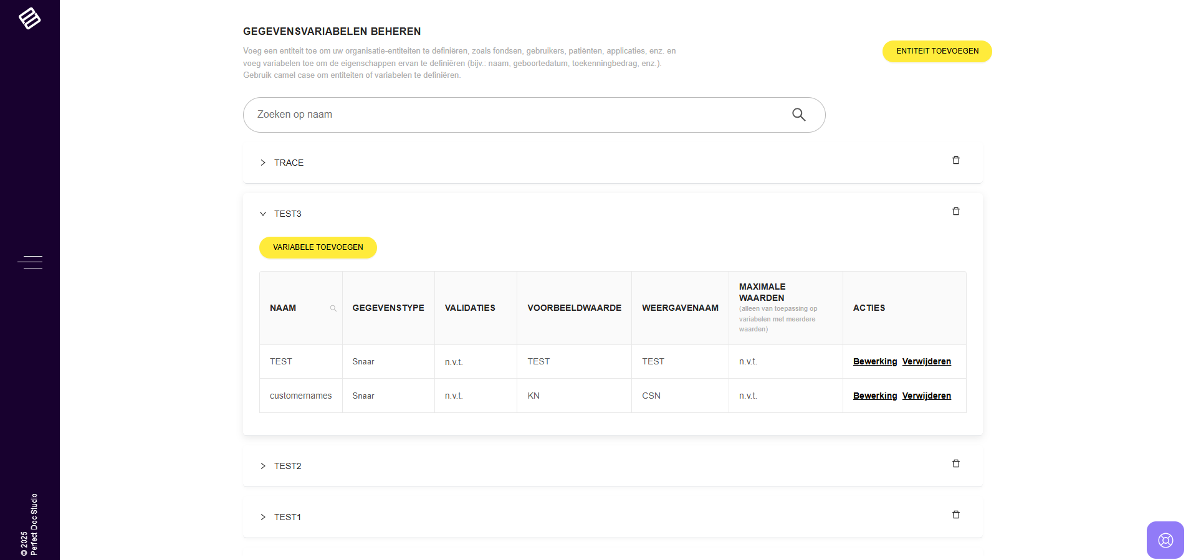
Task: Click the Perfect Doc Studio logo
Action: tap(29, 19)
